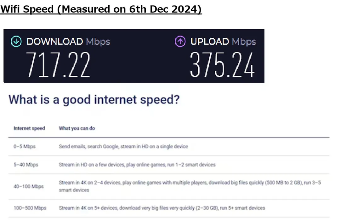Image resolution: width=340 pixels, height=220 pixels.
Task: Click the 375.24 upload speed value
Action: pyautogui.click(x=222, y=65)
